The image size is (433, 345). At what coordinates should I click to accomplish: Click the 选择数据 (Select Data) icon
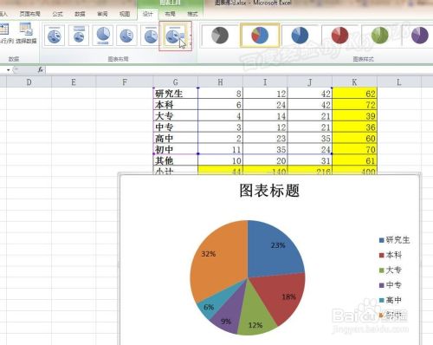[x=26, y=29]
